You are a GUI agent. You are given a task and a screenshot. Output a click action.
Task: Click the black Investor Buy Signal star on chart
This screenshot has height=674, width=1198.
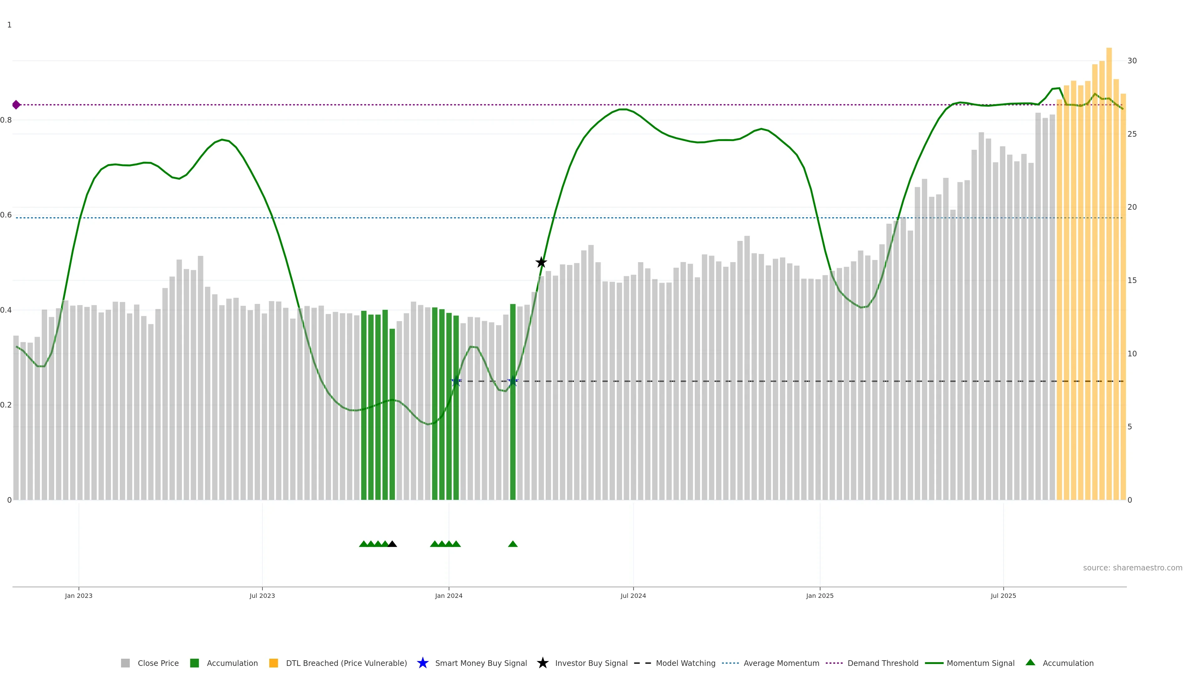[541, 262]
